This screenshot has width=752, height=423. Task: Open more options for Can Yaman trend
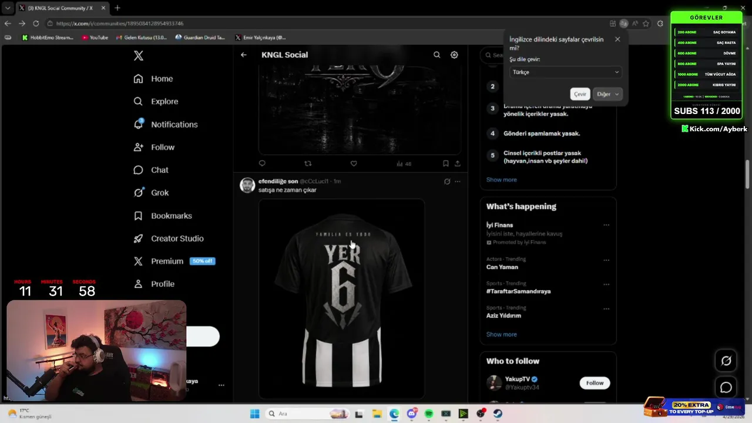[x=606, y=260]
